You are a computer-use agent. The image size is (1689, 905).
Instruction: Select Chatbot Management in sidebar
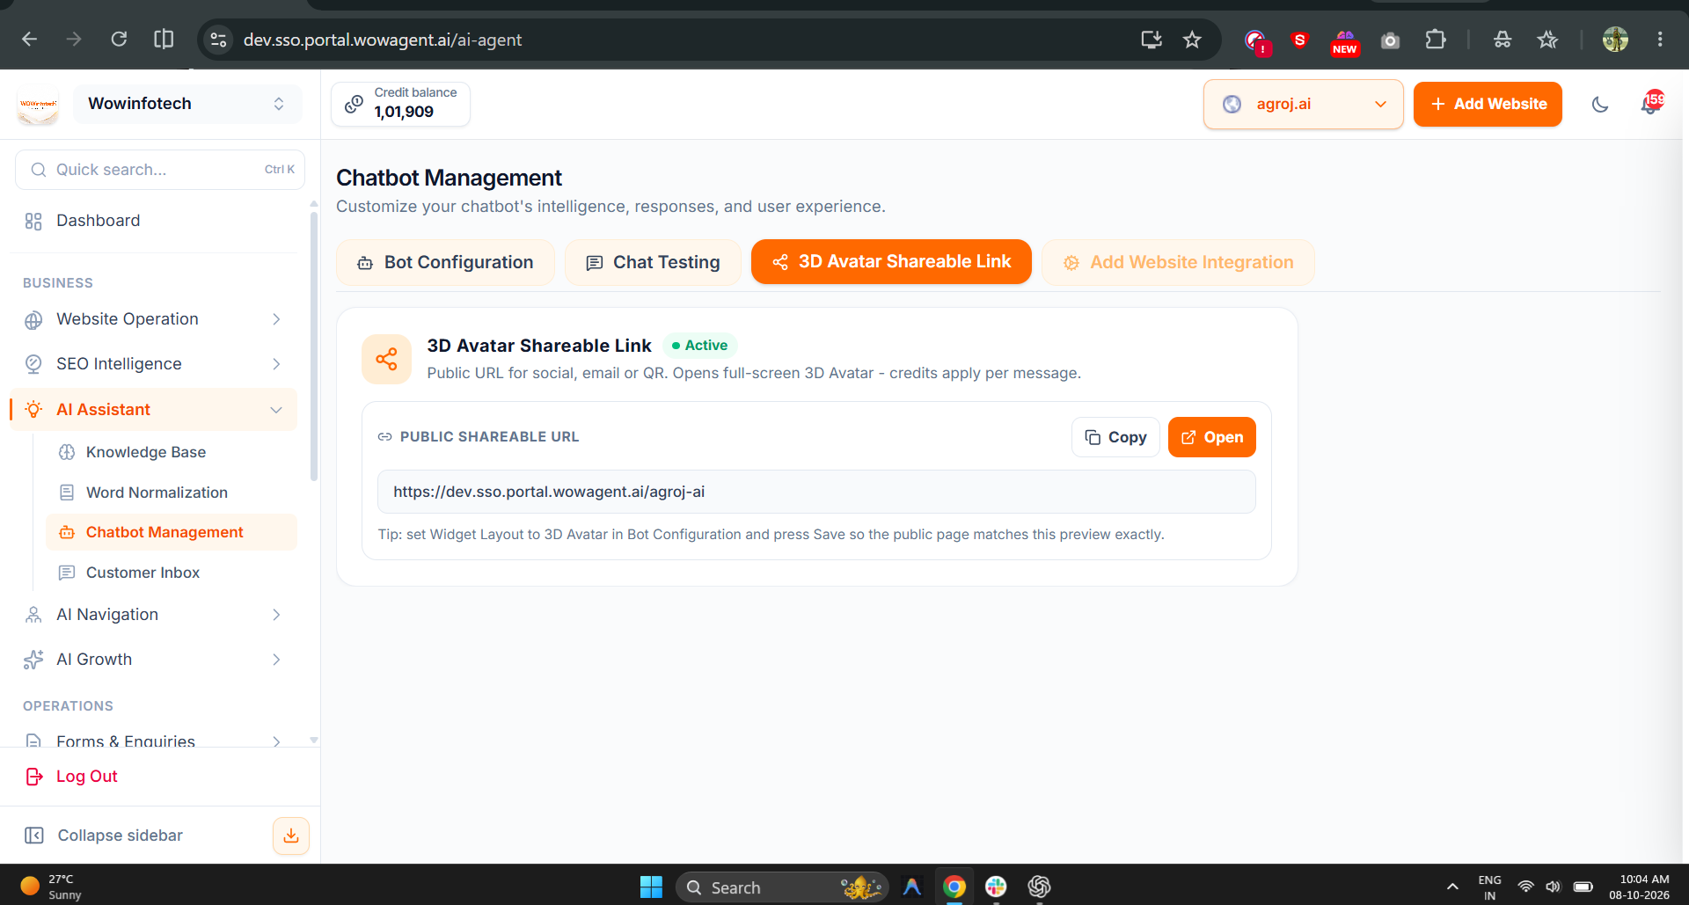[x=172, y=532]
